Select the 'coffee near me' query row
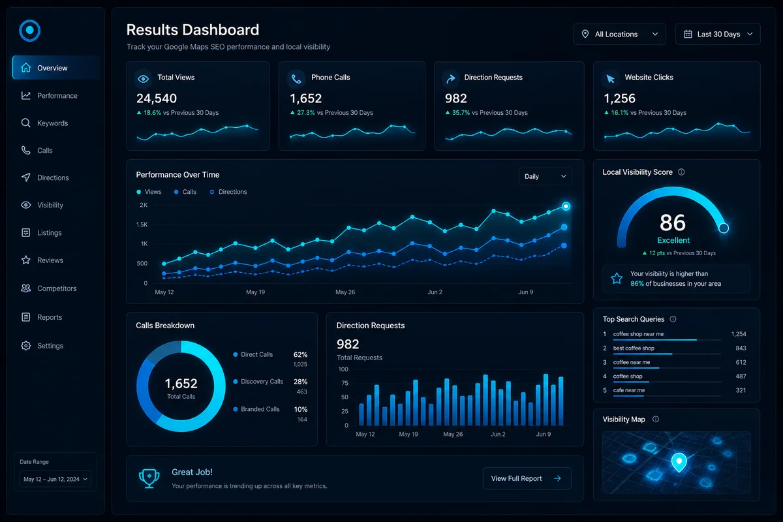Image resolution: width=783 pixels, height=522 pixels. tap(675, 363)
